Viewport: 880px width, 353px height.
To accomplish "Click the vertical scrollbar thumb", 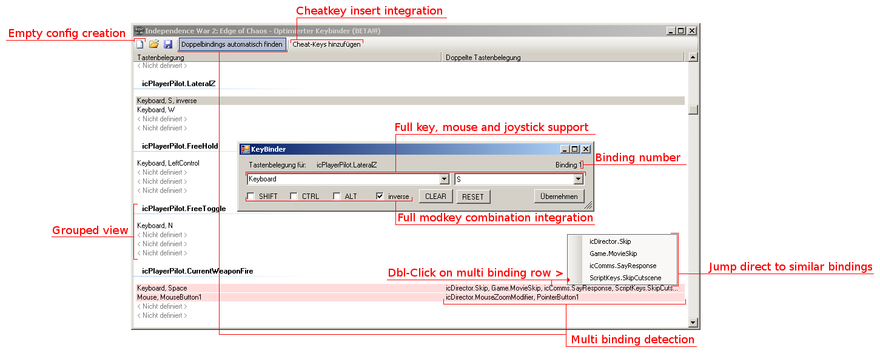I will click(693, 110).
